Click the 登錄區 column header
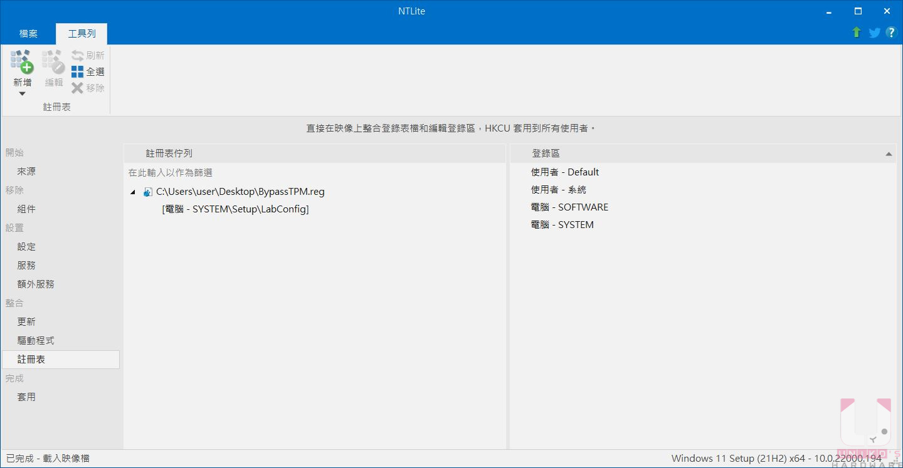903x468 pixels. coord(703,153)
